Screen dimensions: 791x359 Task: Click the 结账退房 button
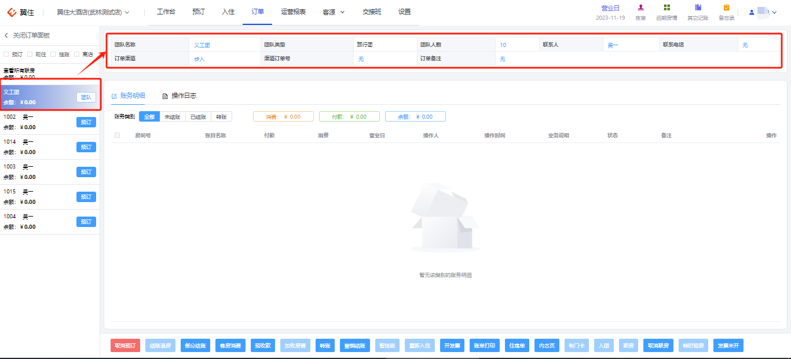pyautogui.click(x=160, y=346)
